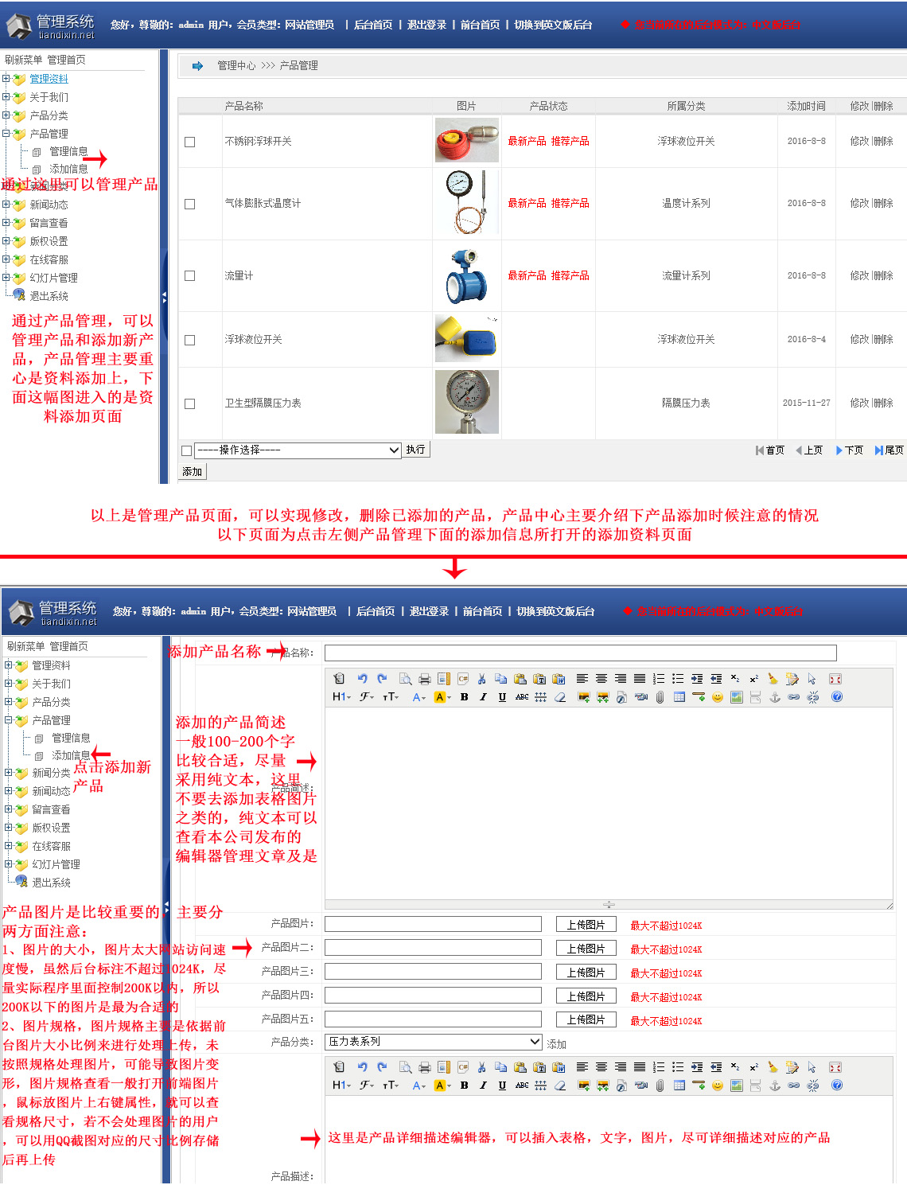Click the Help question icon in lower editor
907x1185 pixels.
pos(836,1086)
